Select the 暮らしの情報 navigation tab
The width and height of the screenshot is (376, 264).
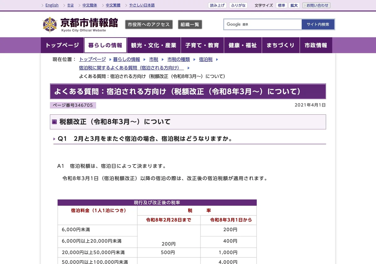click(x=105, y=45)
